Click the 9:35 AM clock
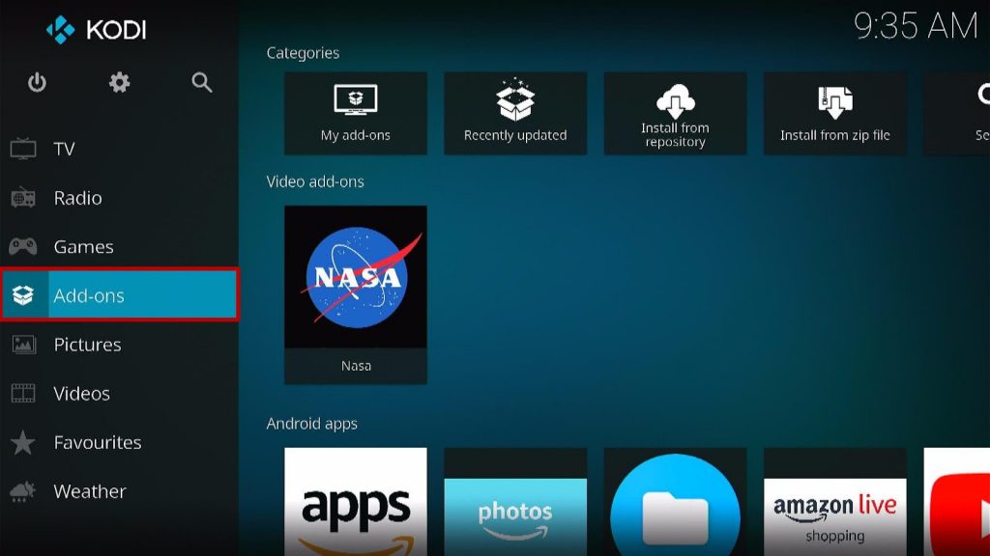 pos(916,26)
